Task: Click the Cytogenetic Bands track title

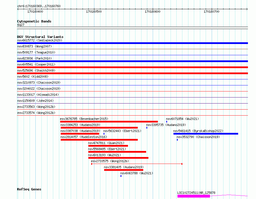Action: pyautogui.click(x=34, y=21)
